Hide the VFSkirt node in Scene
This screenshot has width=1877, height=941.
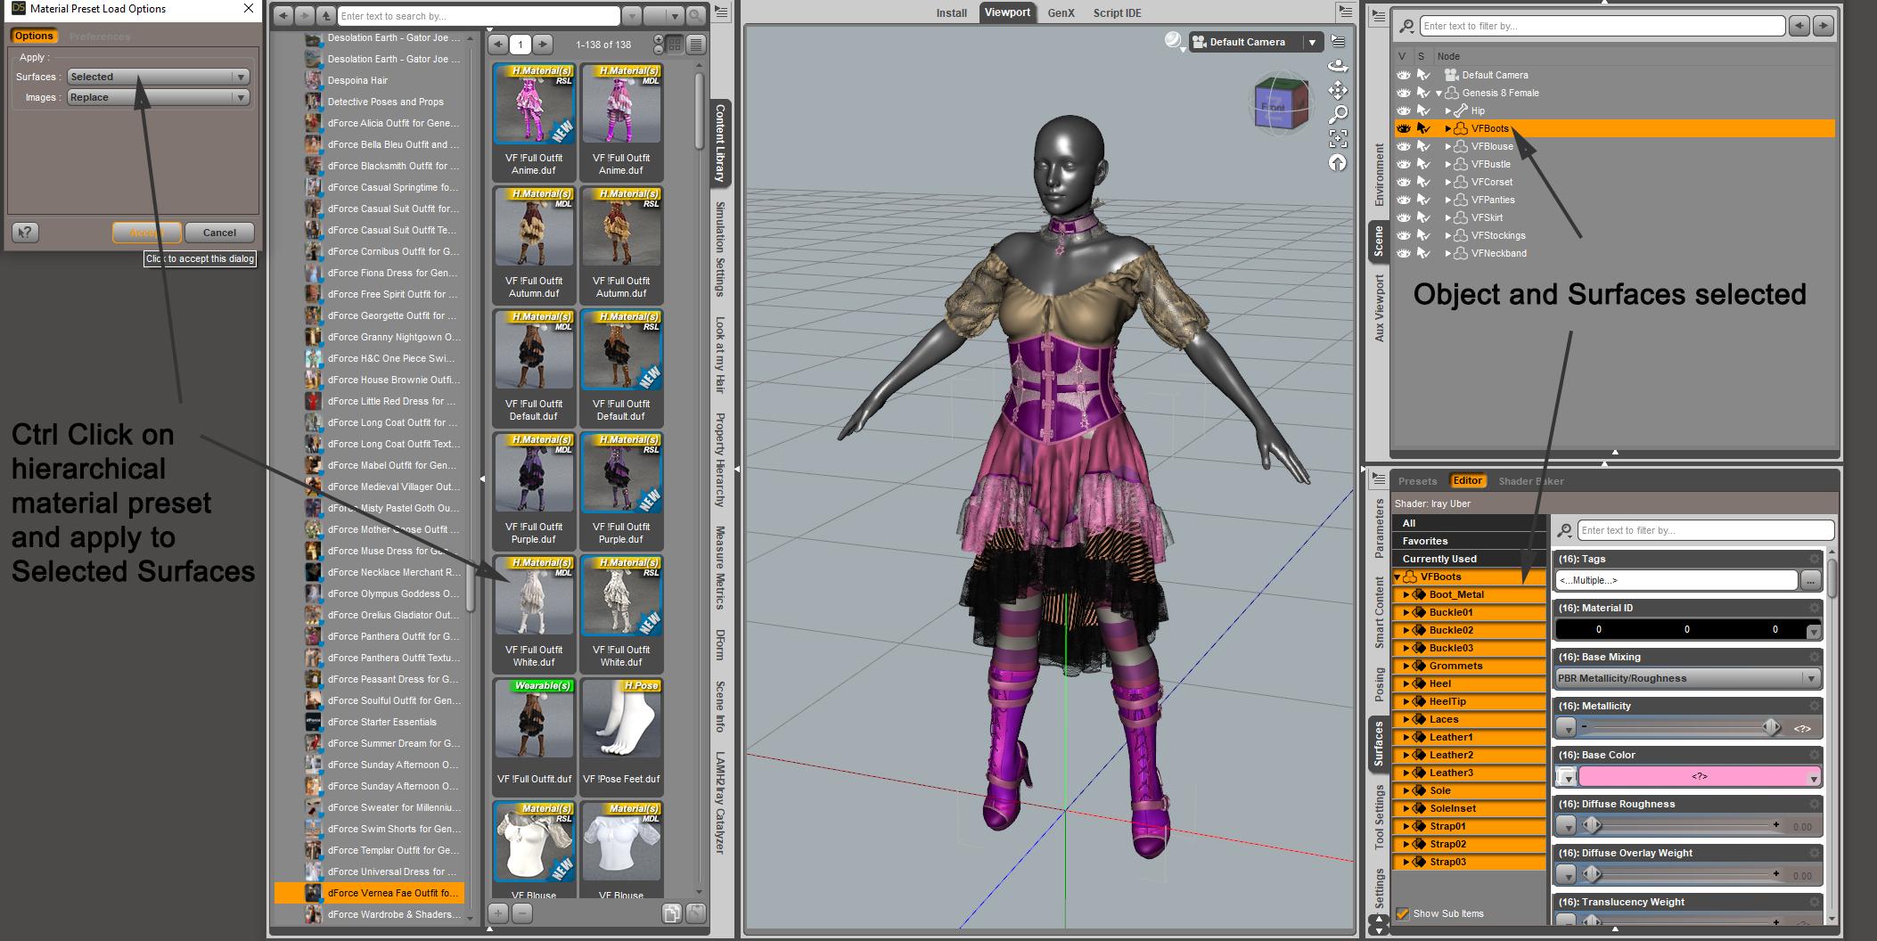1404,217
